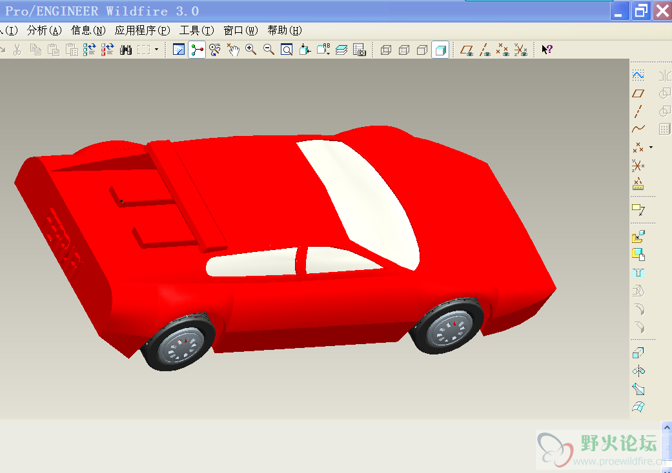Click the Regenerate model icon
672x473 pixels.
(89, 50)
